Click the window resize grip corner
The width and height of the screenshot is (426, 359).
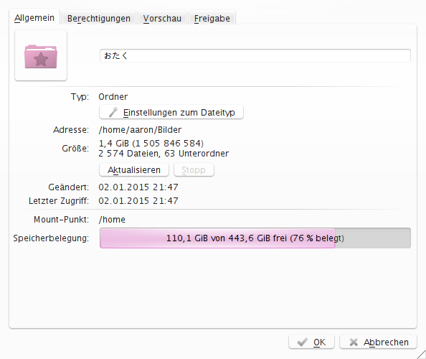pyautogui.click(x=422, y=355)
